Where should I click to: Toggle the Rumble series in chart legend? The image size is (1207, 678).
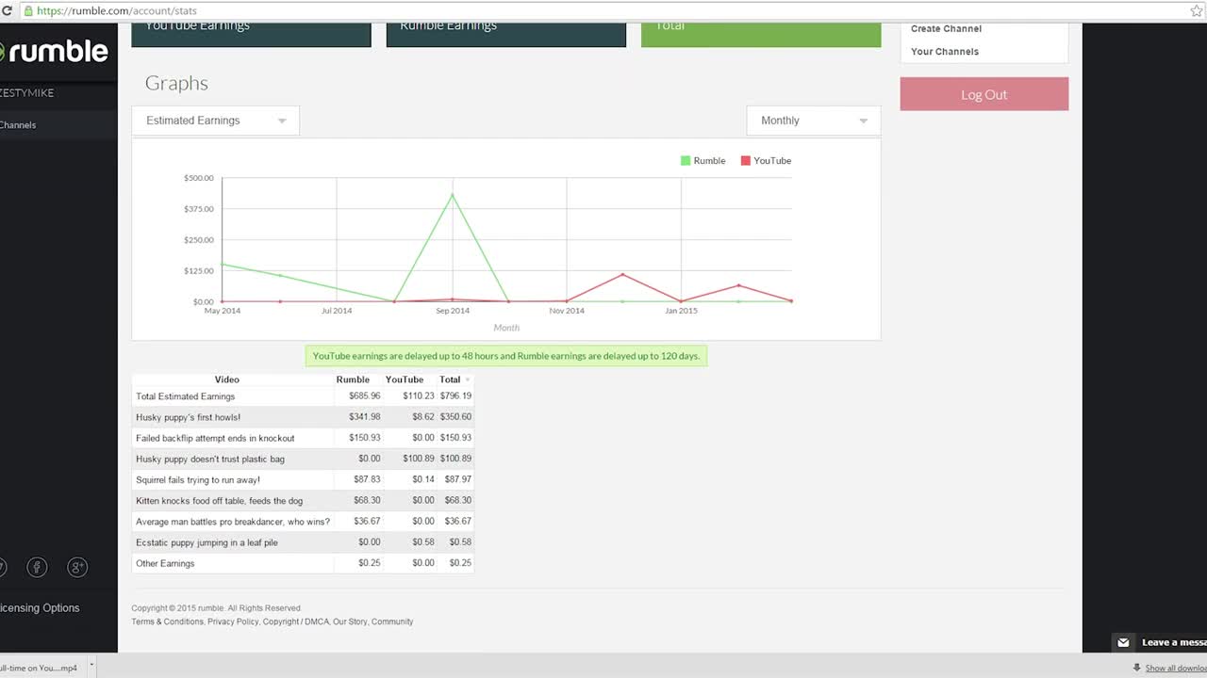tap(703, 161)
